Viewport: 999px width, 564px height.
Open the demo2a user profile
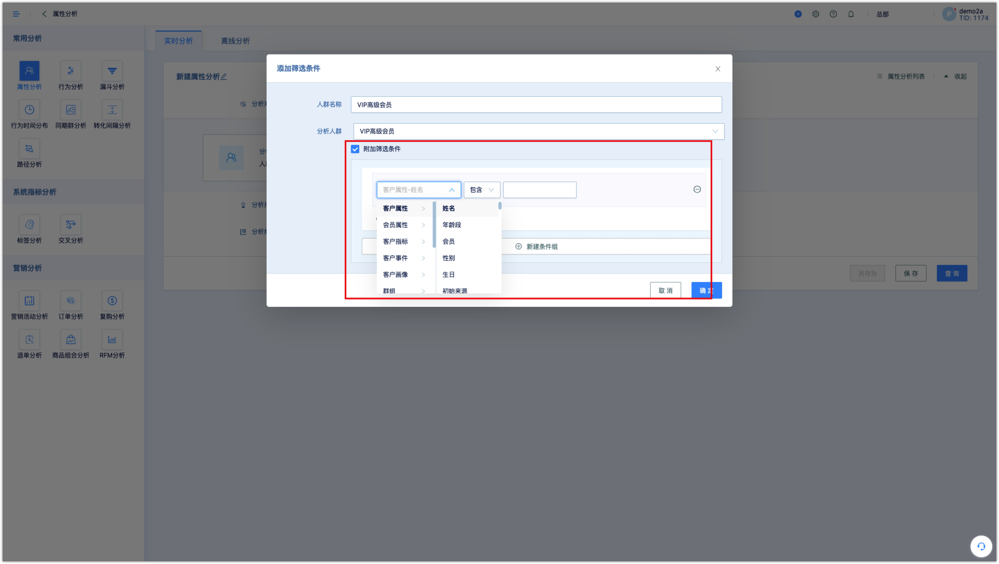(x=965, y=14)
